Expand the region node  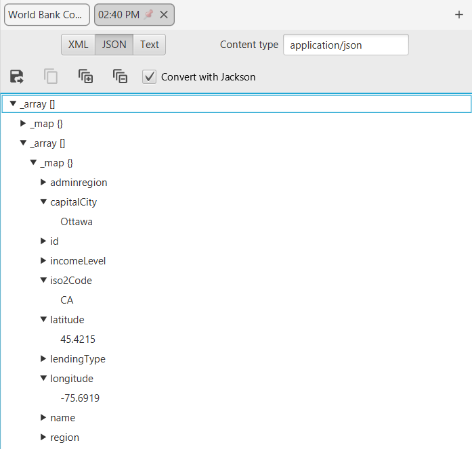click(x=43, y=437)
